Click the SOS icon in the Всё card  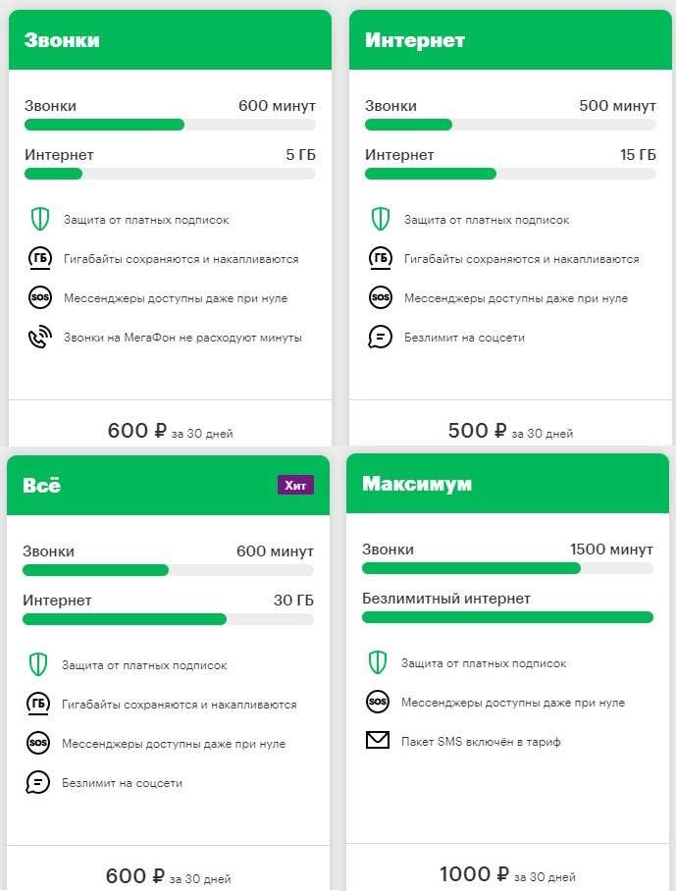tap(37, 744)
